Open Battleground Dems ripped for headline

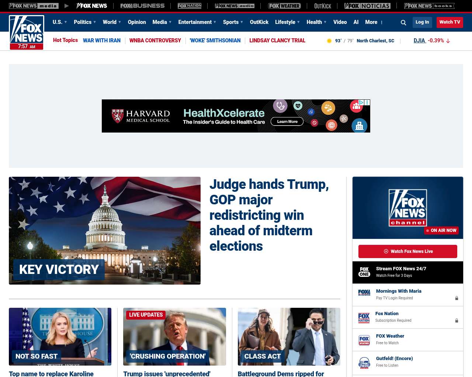pyautogui.click(x=281, y=374)
